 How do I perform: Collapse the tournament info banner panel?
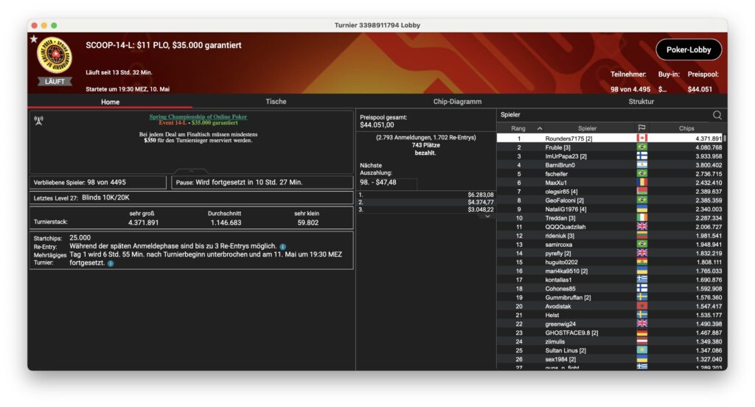coord(190,172)
